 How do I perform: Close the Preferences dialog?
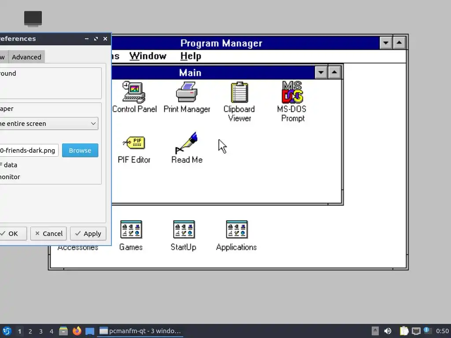click(105, 39)
